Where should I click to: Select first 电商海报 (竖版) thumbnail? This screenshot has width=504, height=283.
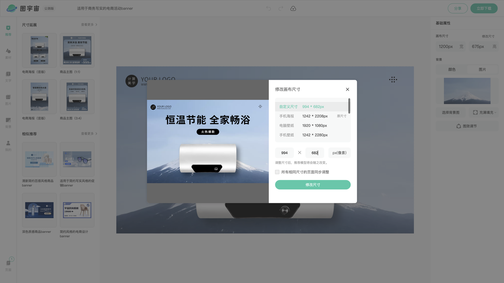(x=39, y=50)
